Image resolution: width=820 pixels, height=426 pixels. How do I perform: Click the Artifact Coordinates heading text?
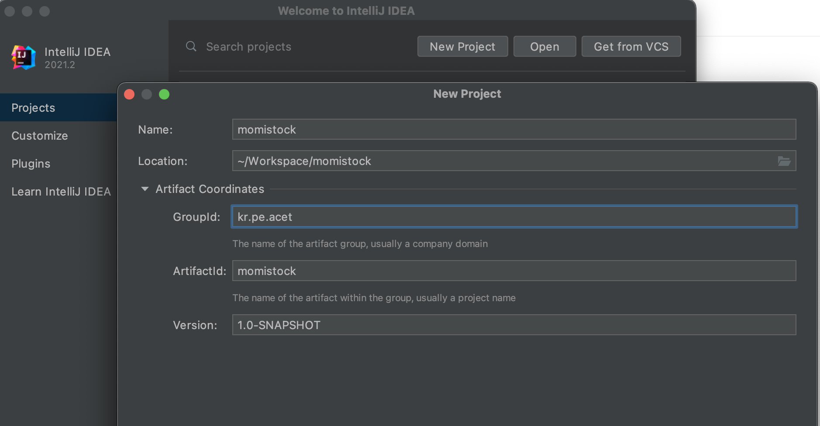210,189
